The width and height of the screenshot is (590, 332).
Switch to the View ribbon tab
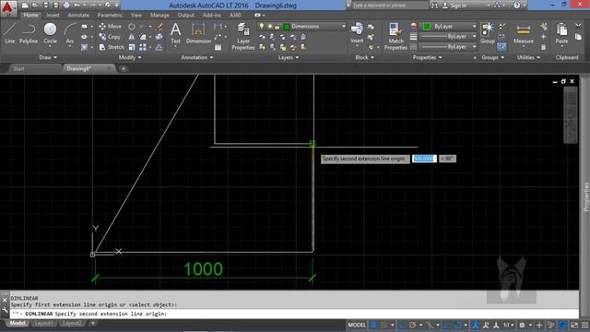tap(136, 16)
